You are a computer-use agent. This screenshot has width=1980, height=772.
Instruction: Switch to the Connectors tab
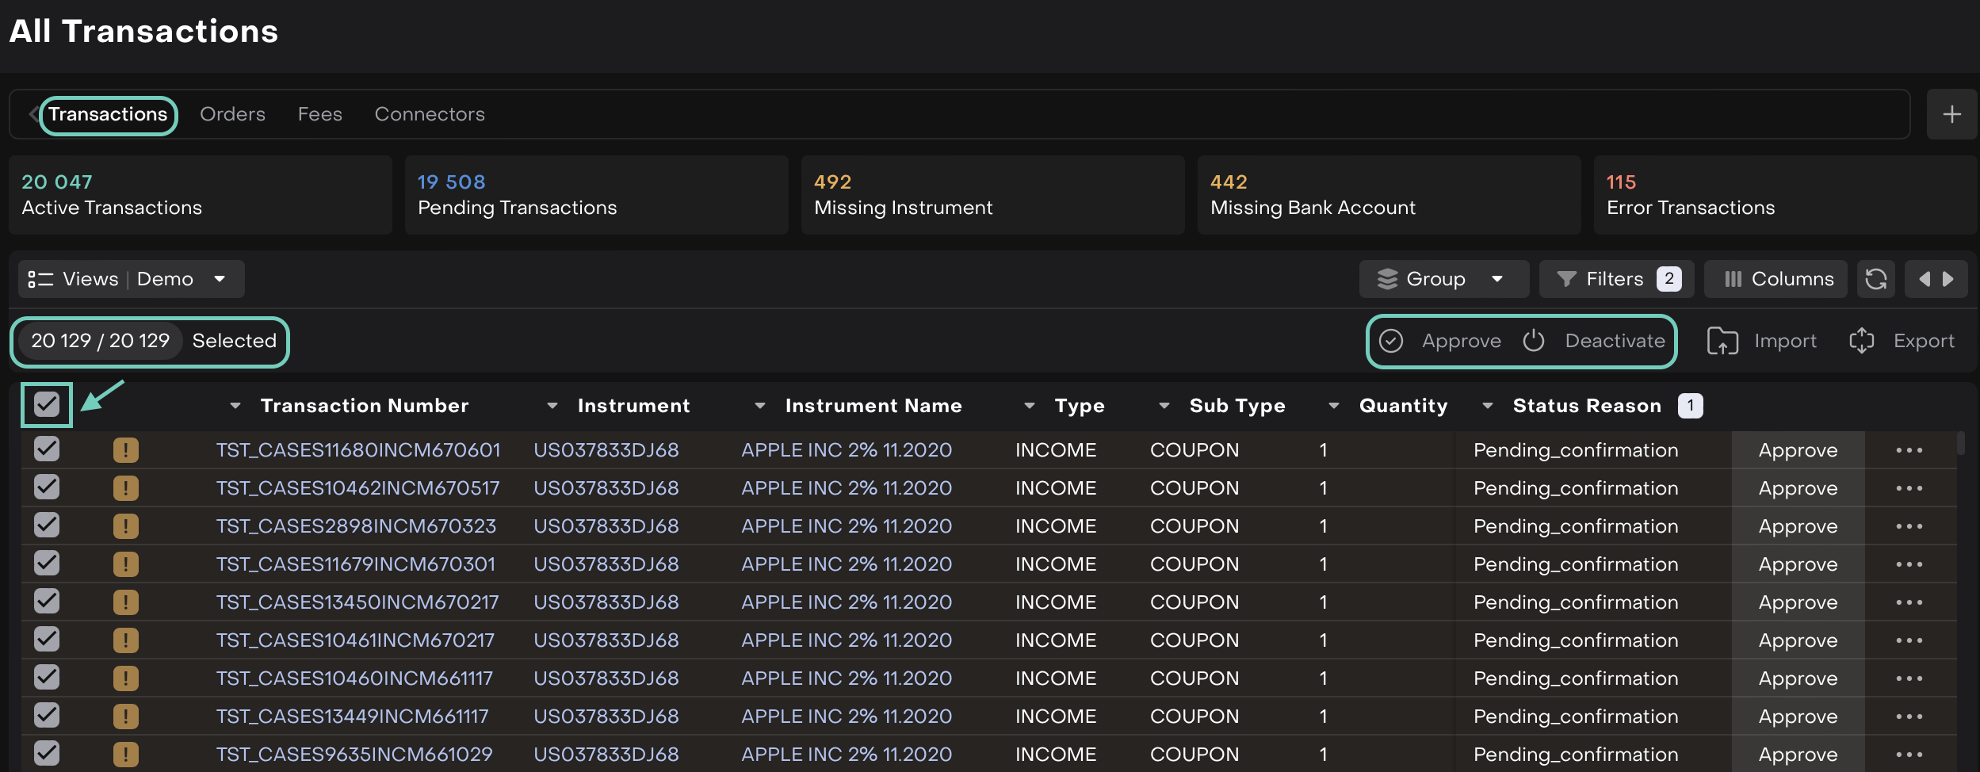(430, 114)
